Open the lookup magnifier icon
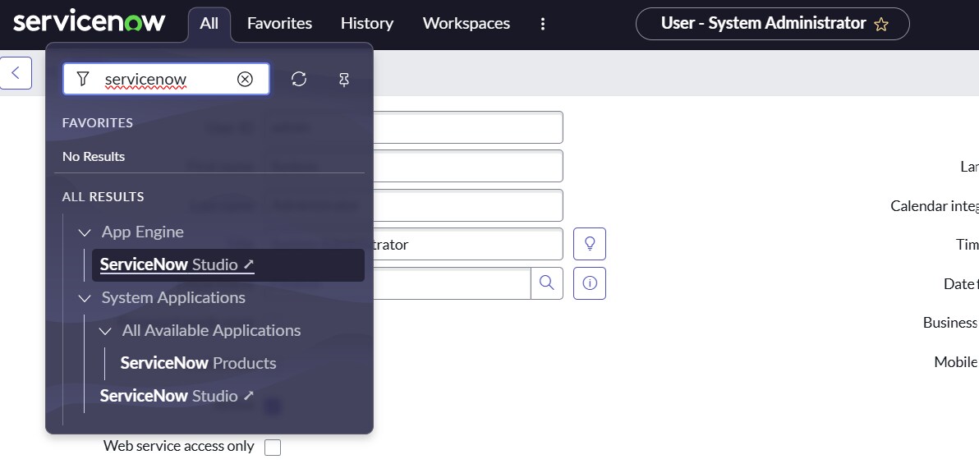 tap(547, 283)
